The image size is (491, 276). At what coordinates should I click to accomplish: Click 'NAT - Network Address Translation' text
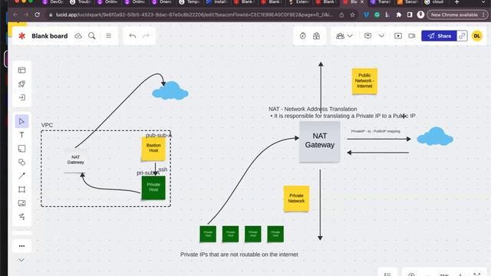[x=313, y=109]
